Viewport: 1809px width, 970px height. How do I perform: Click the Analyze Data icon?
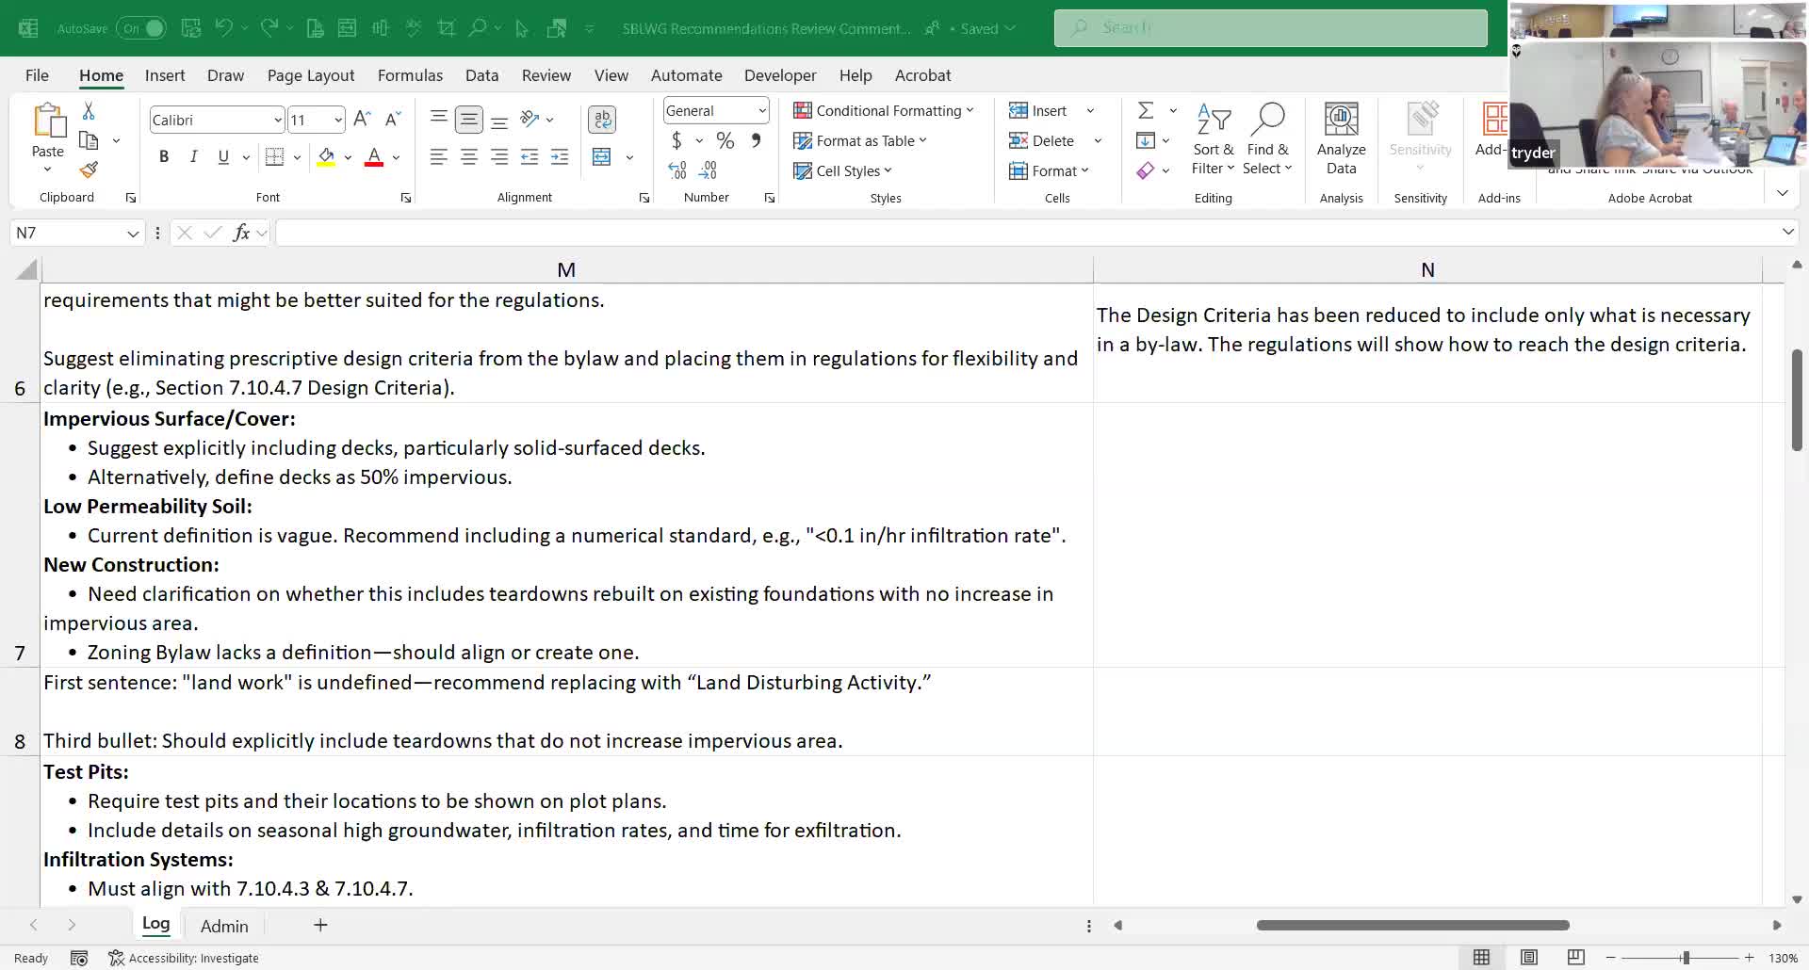click(x=1341, y=132)
